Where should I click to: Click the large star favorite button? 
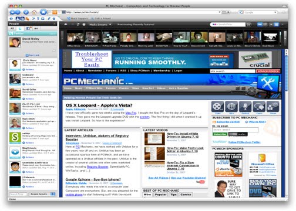(43, 12)
